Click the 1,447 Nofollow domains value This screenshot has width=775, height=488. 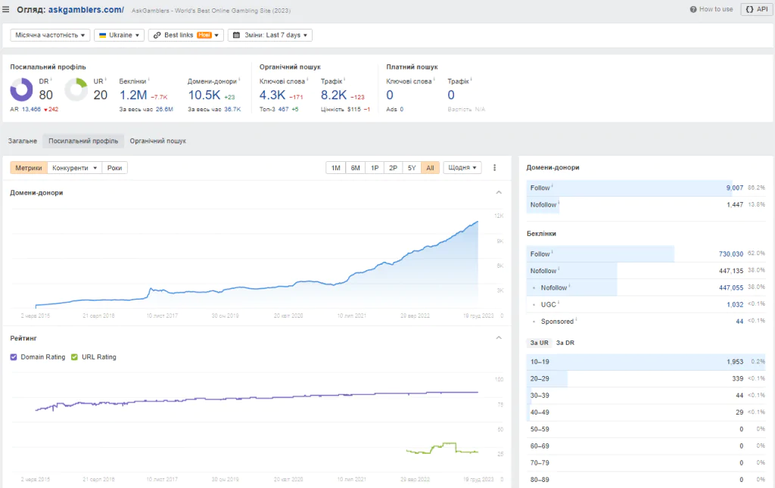click(735, 204)
